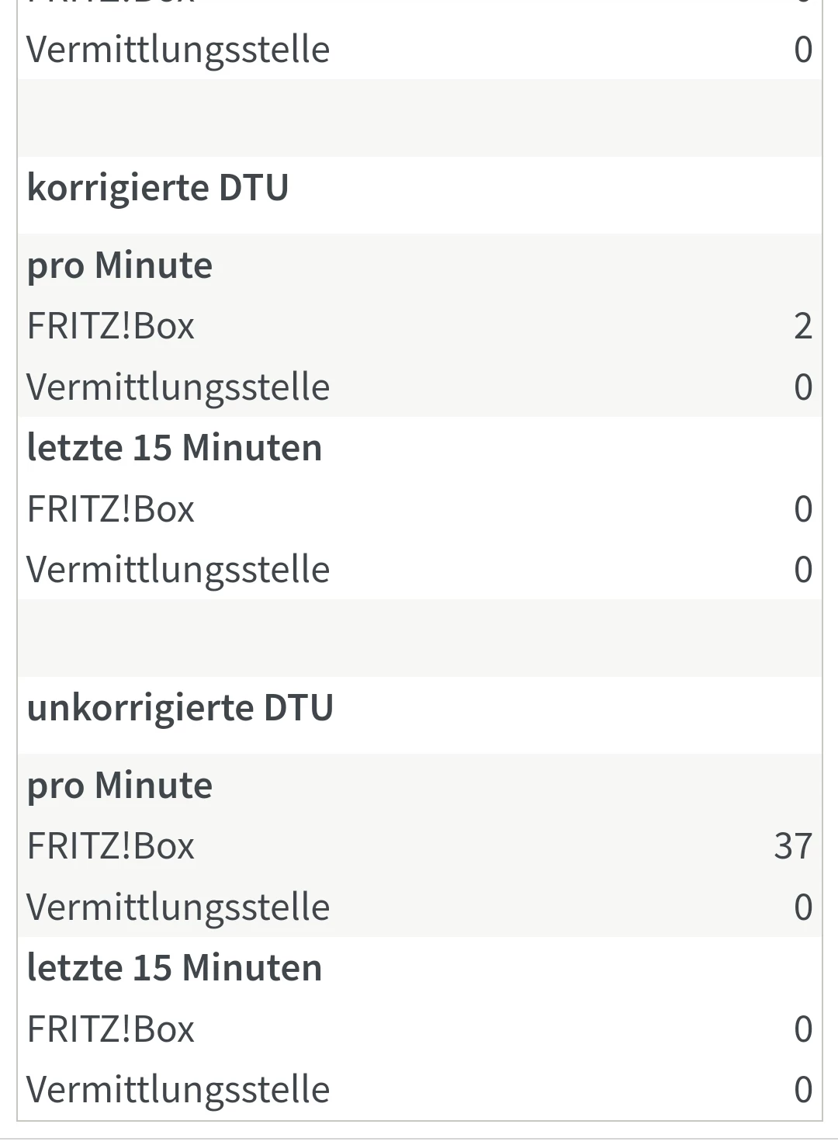Click Vermittlungsstelle label under korrigierte pro Minute
Viewport: 838px width, 1145px height.
click(x=178, y=387)
